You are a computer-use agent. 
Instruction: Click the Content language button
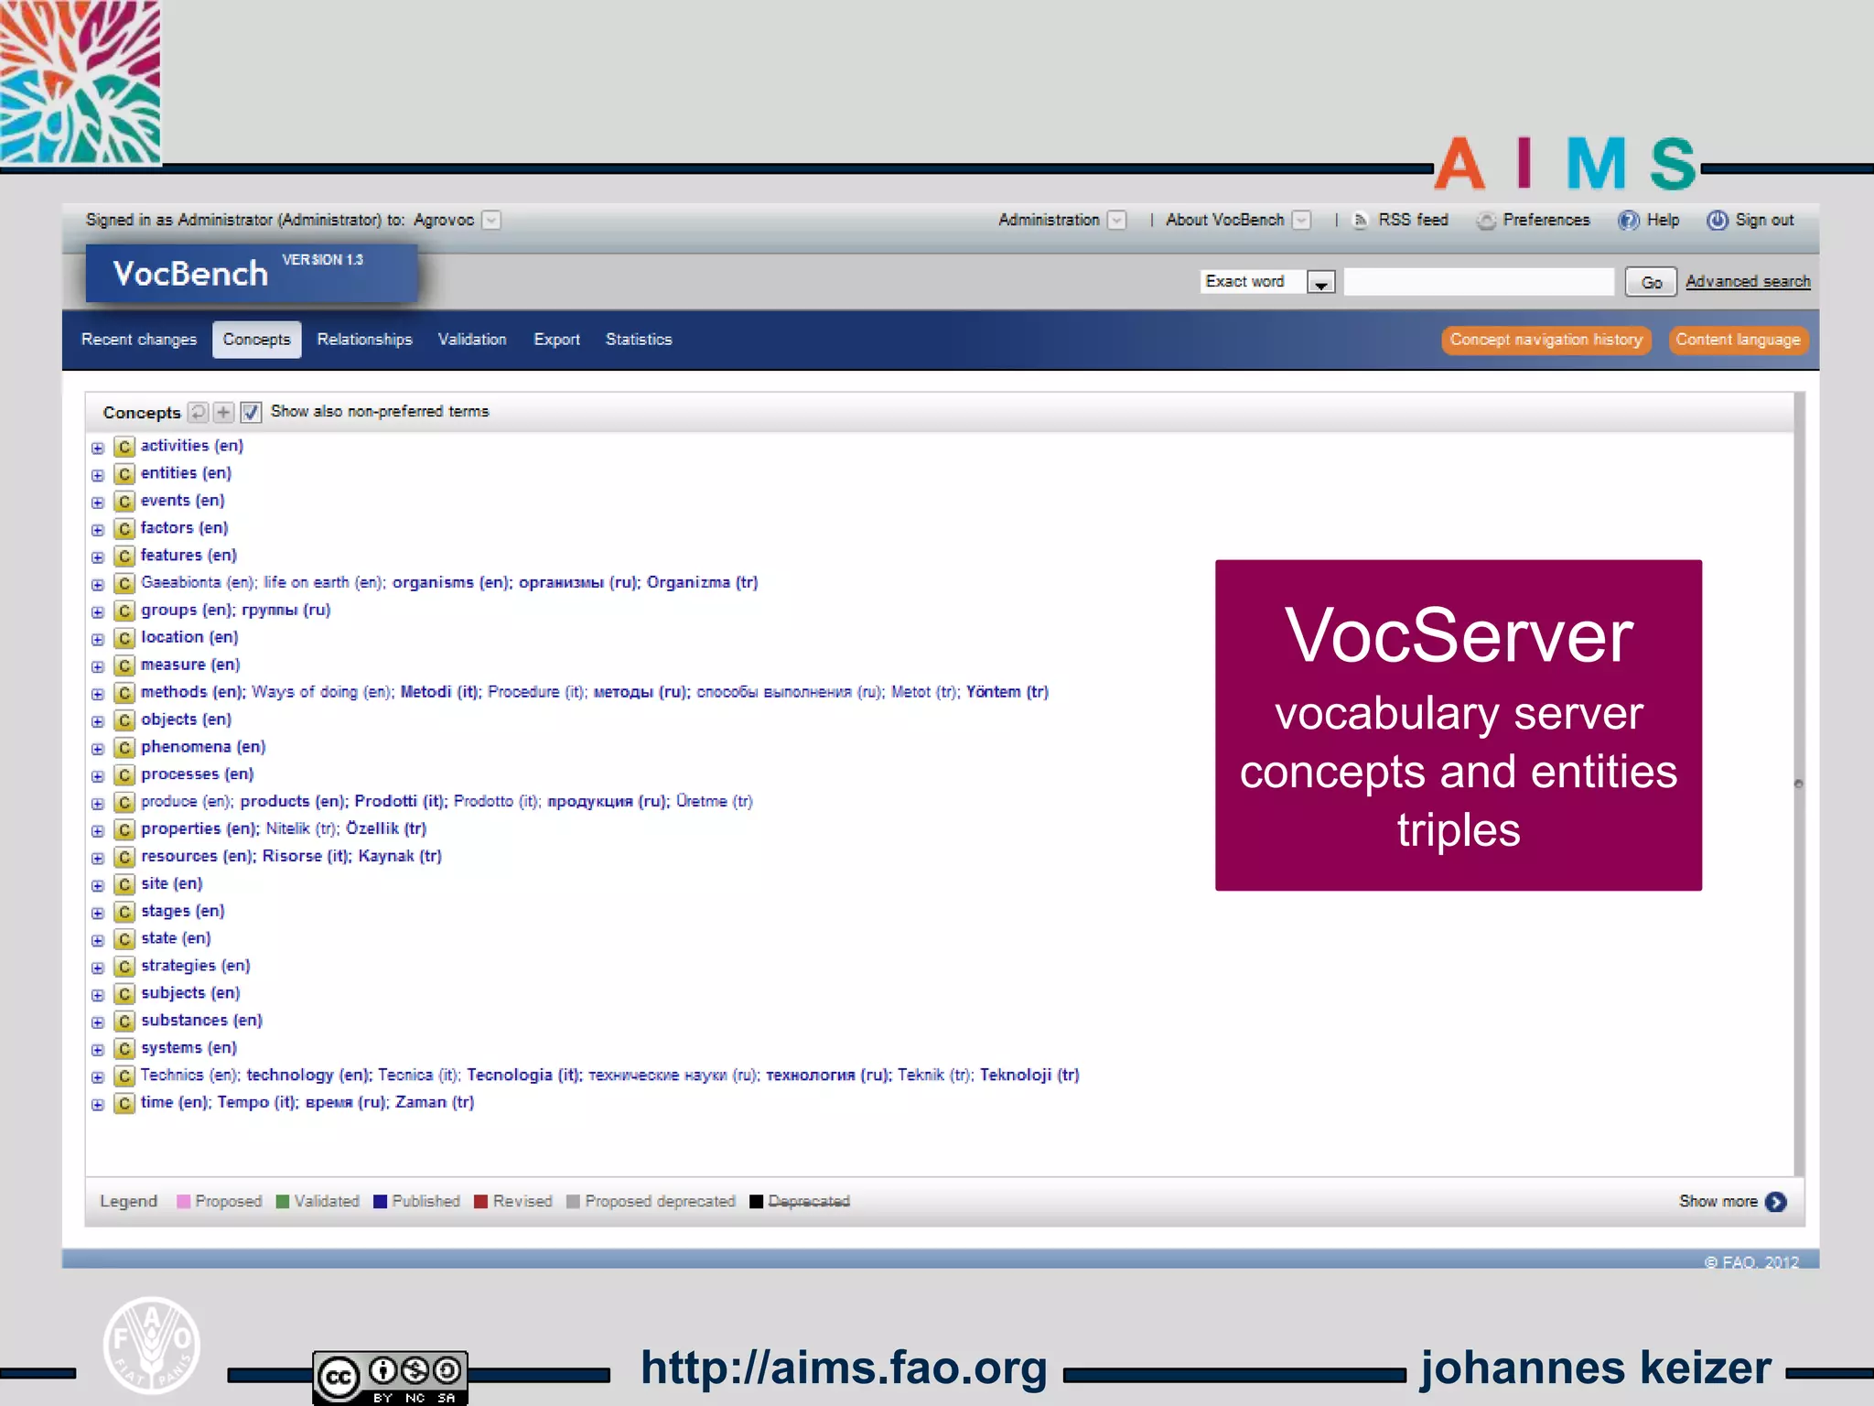tap(1738, 340)
